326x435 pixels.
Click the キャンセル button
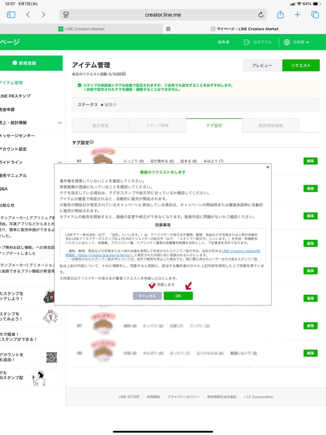coord(147,296)
